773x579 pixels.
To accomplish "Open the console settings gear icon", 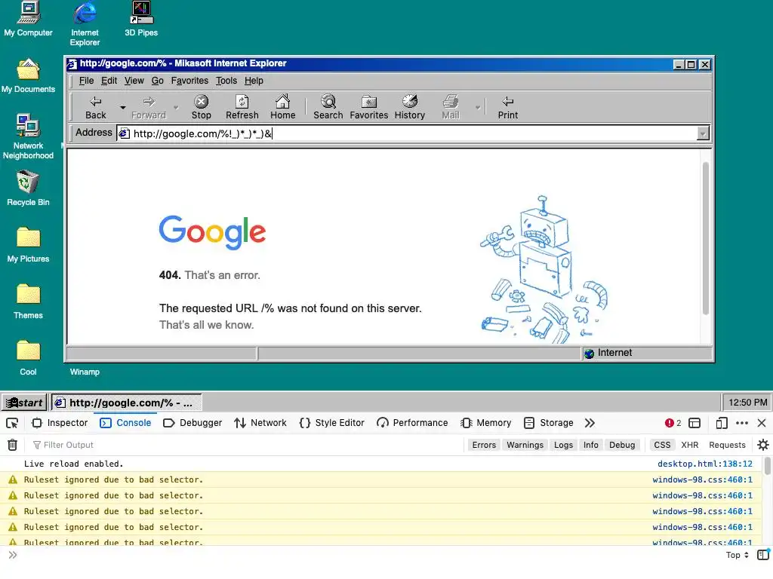I will pyautogui.click(x=763, y=445).
